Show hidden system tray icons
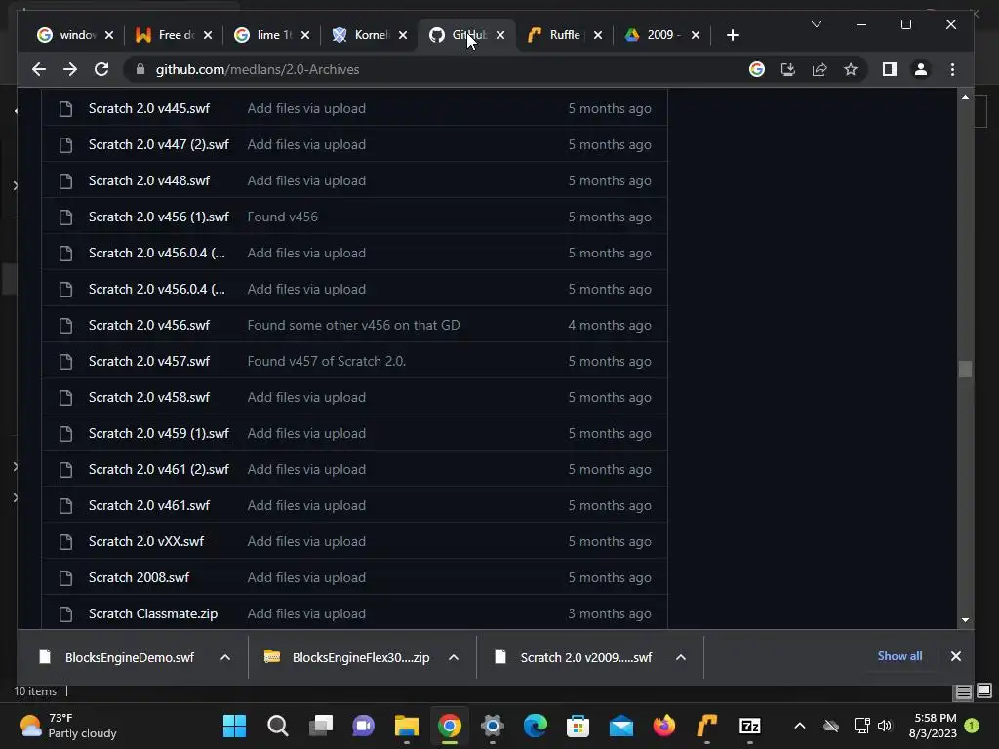 pos(800,726)
